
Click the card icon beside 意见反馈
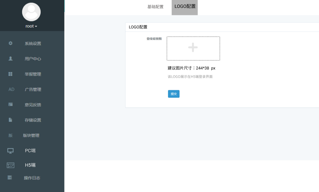(11, 104)
